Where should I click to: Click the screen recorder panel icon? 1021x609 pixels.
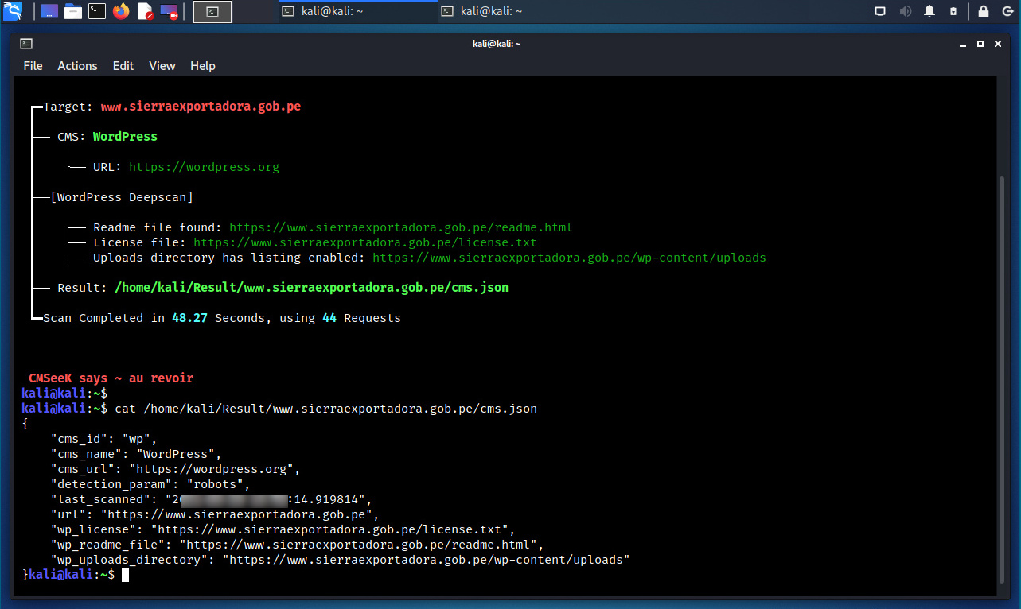click(169, 11)
